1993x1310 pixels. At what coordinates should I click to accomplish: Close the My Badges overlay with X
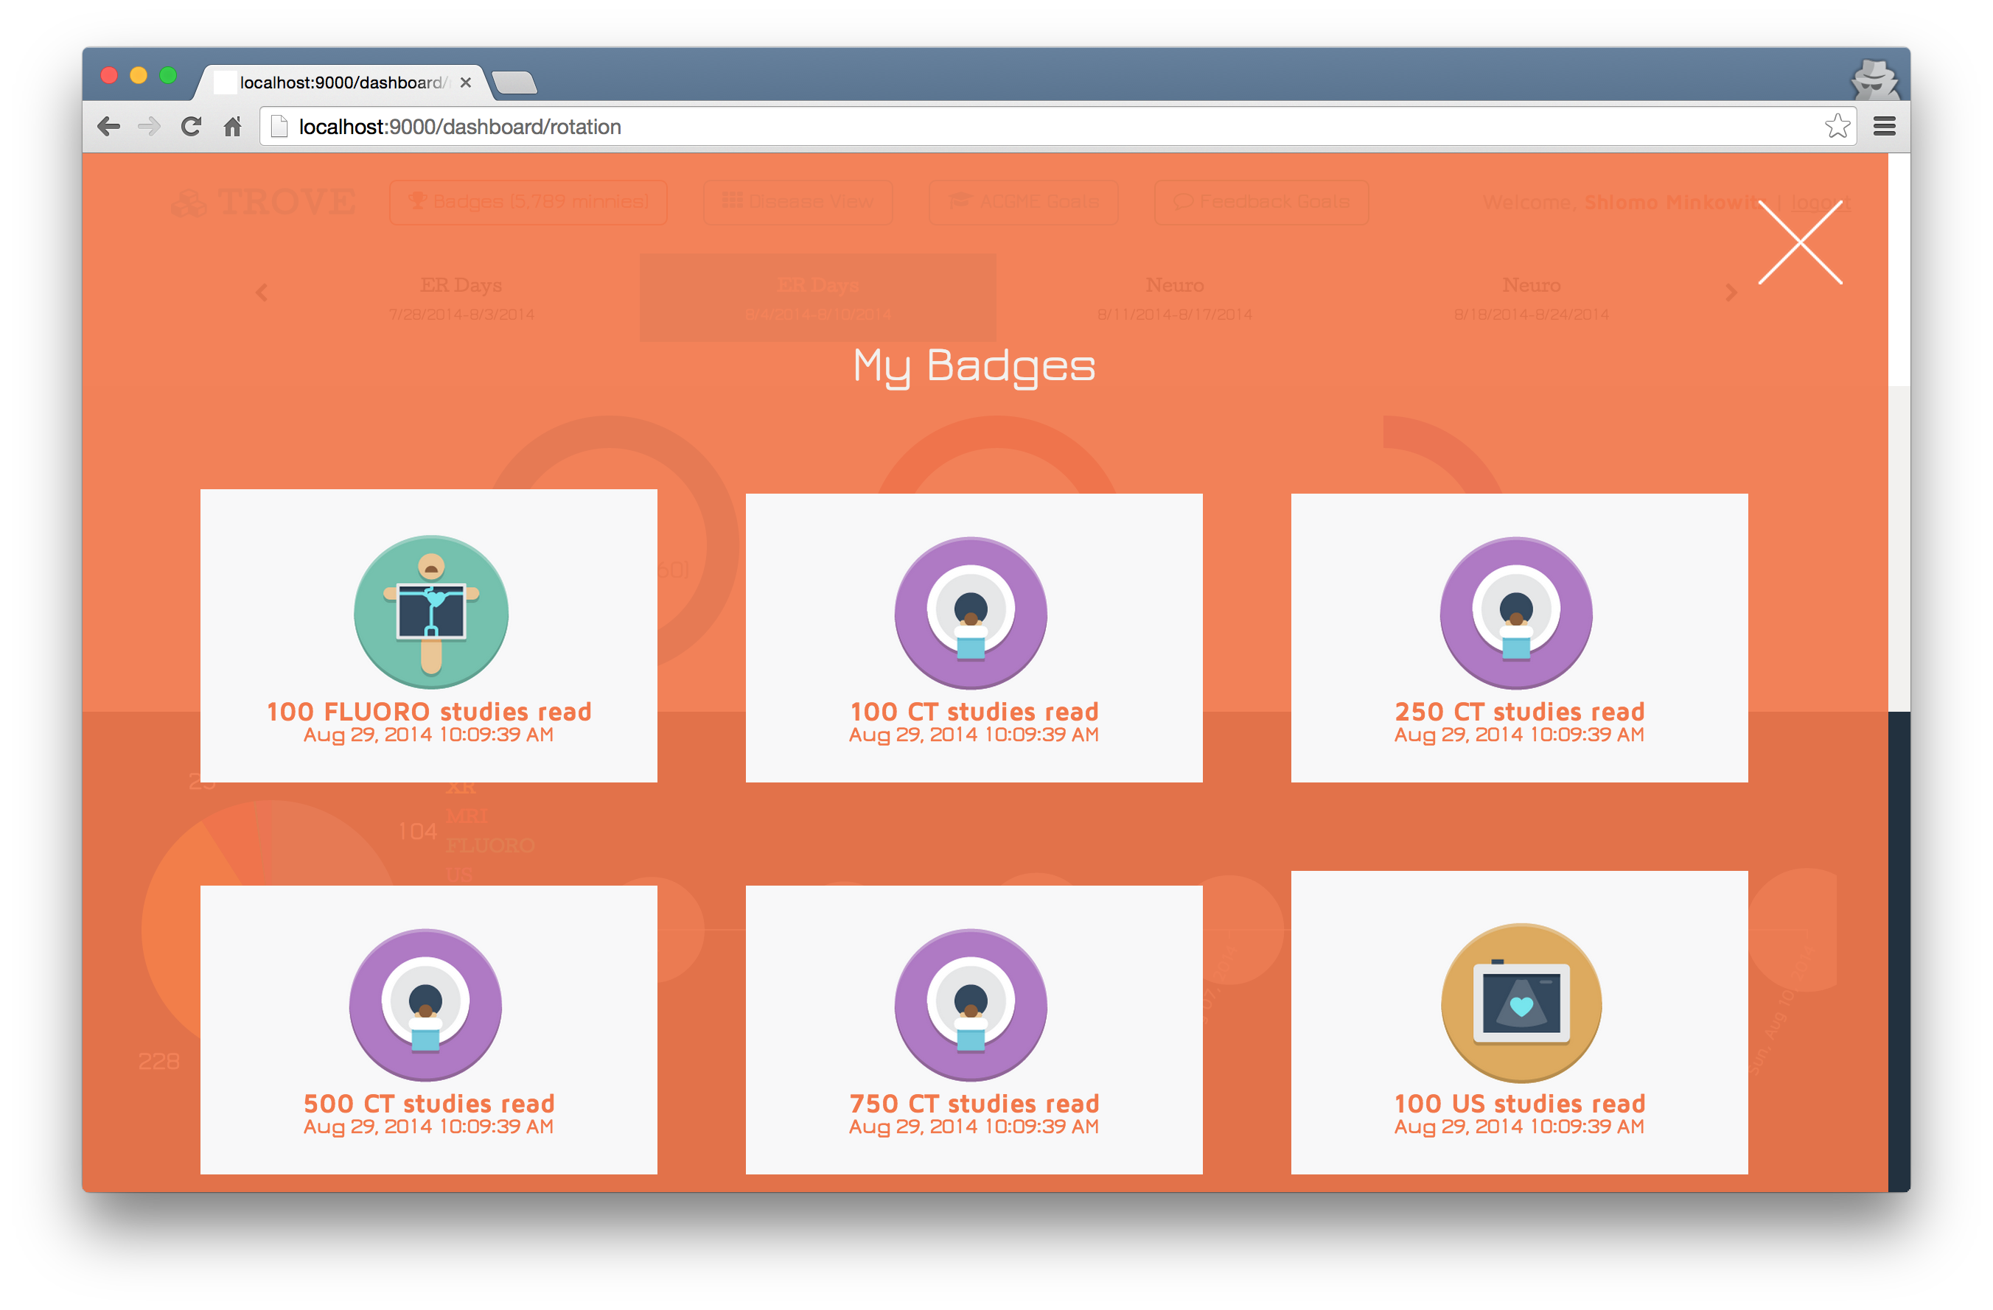[1800, 242]
